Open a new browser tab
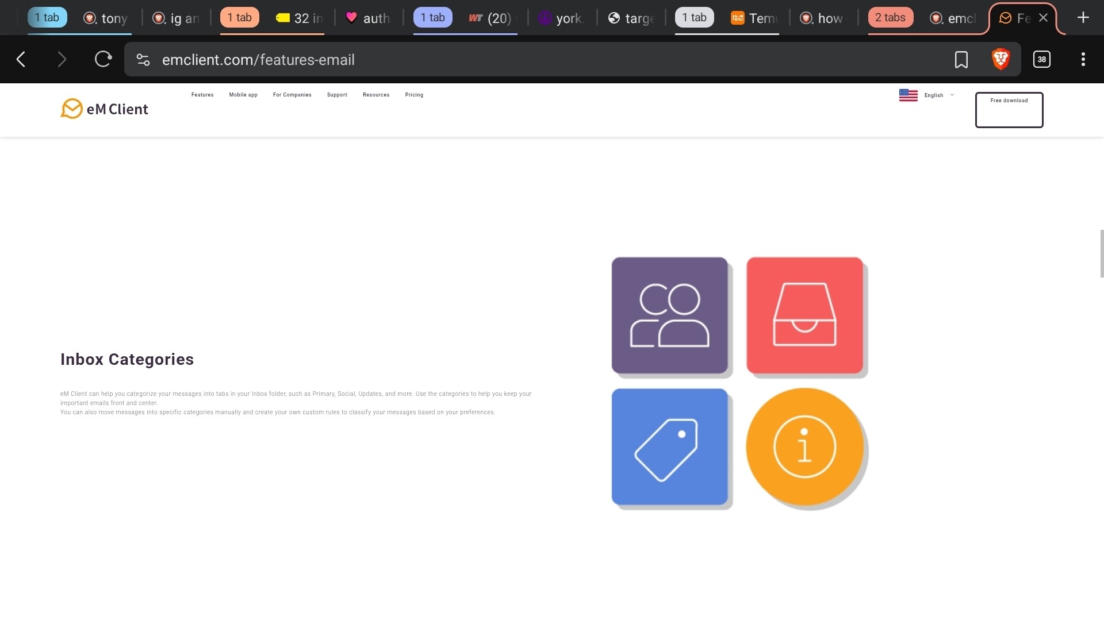The width and height of the screenshot is (1104, 628). click(1083, 18)
